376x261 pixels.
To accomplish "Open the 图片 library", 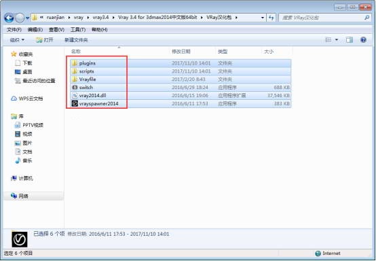I will click(27, 143).
